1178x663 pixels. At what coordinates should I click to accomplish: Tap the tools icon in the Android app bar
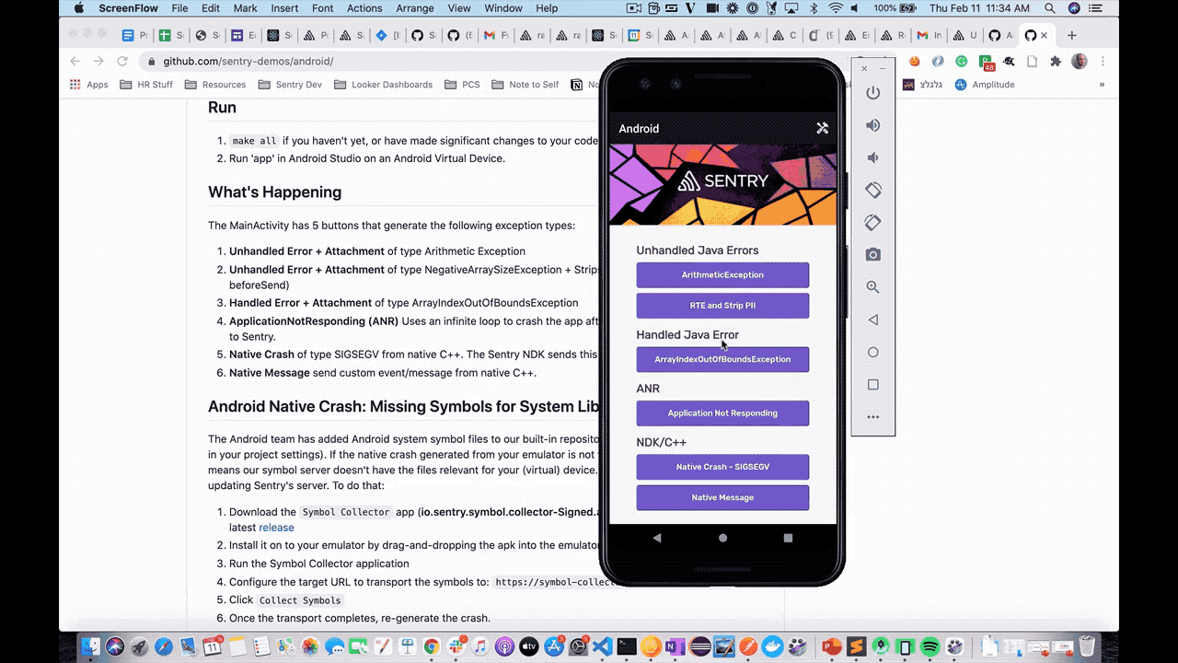tap(823, 128)
